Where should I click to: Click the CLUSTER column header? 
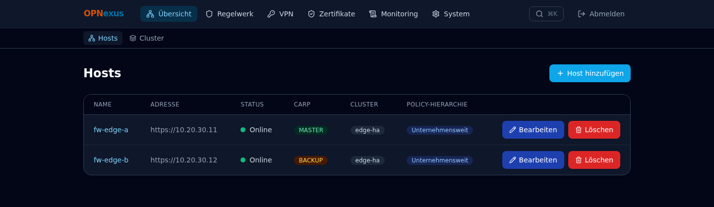point(364,104)
